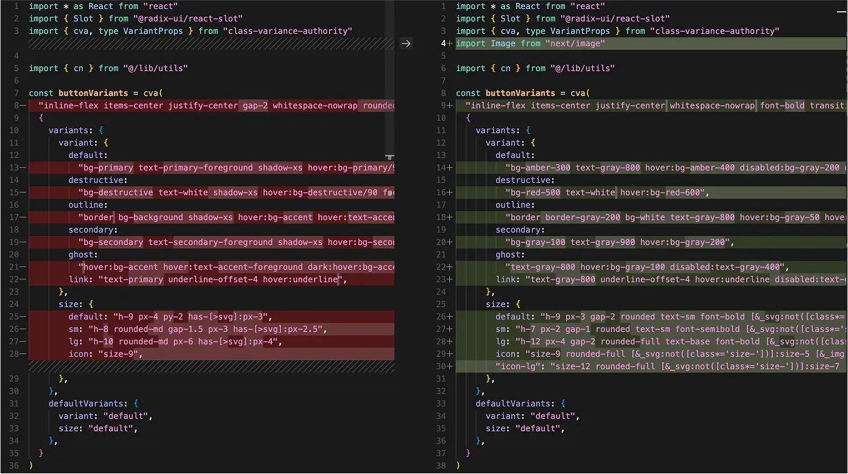Viewport: 848px width, 474px height.
Task: Click the left pane's vertical scrollbar thumb
Action: click(x=390, y=158)
